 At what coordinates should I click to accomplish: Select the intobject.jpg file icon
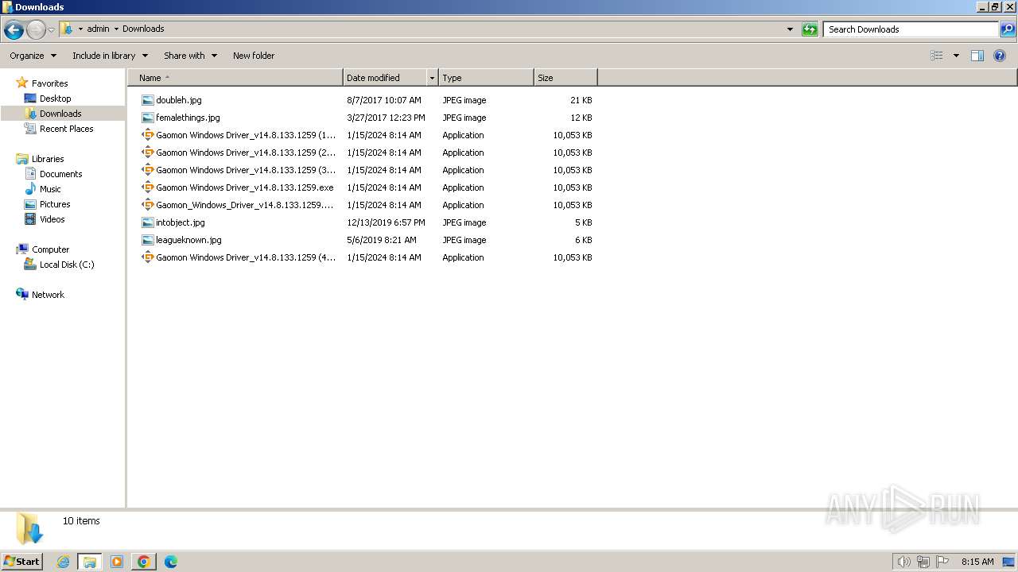(x=147, y=222)
